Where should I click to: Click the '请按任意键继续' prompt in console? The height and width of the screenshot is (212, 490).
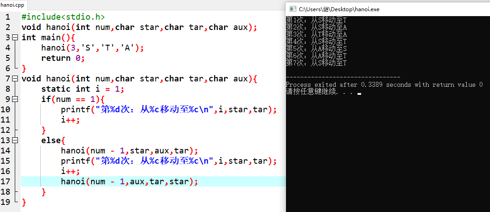click(311, 92)
